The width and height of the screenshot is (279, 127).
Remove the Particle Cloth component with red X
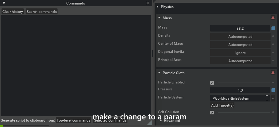coord(273,73)
